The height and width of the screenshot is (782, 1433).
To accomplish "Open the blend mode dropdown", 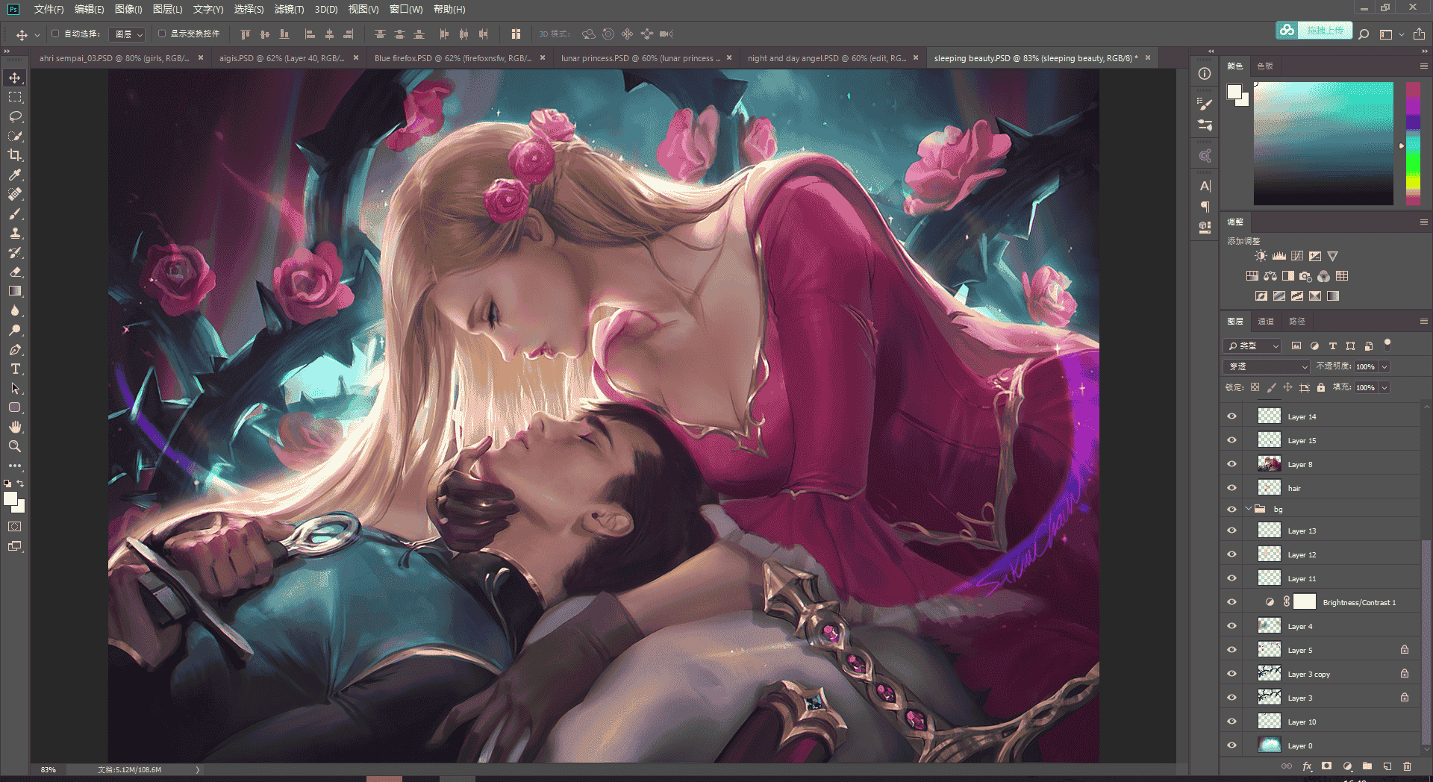I will [1267, 366].
